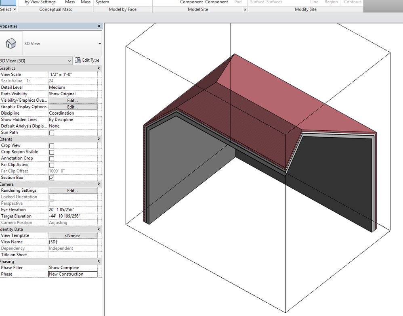Screen dimensions: 403x316
Task: Click Edit for Visibility/Graphics Overrides
Action: (73, 100)
